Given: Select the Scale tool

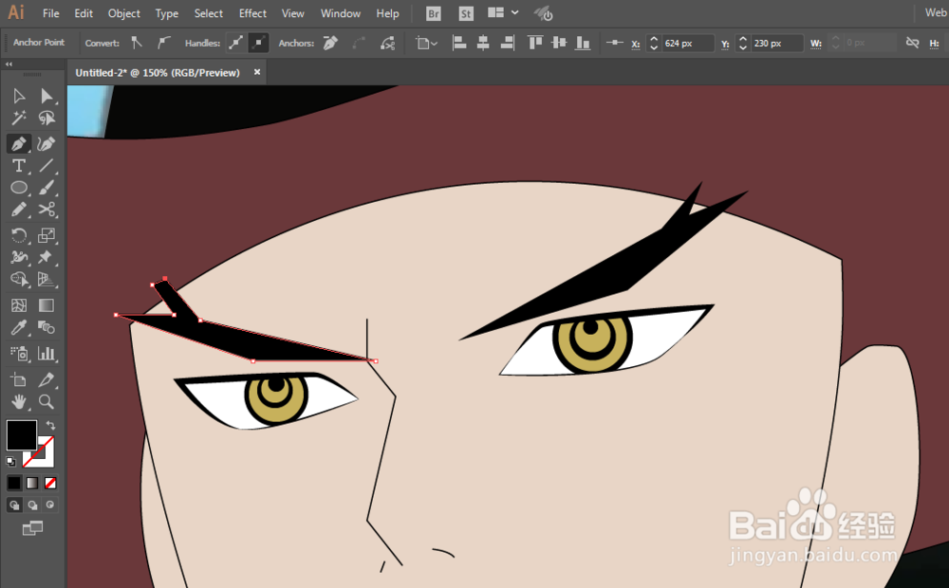Looking at the screenshot, I should click(x=46, y=235).
